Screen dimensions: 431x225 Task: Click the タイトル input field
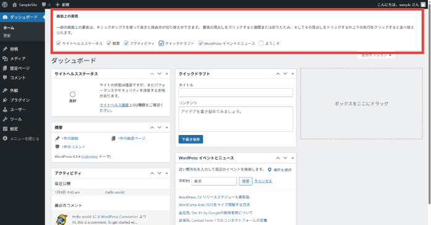(235, 92)
